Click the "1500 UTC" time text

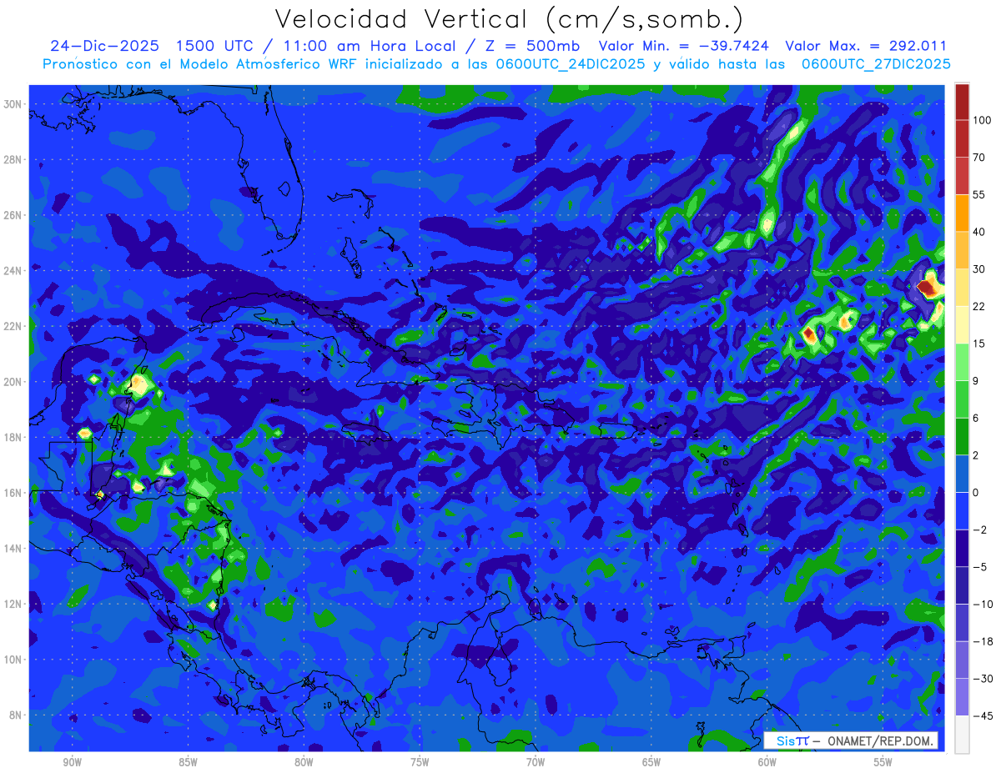(x=214, y=46)
